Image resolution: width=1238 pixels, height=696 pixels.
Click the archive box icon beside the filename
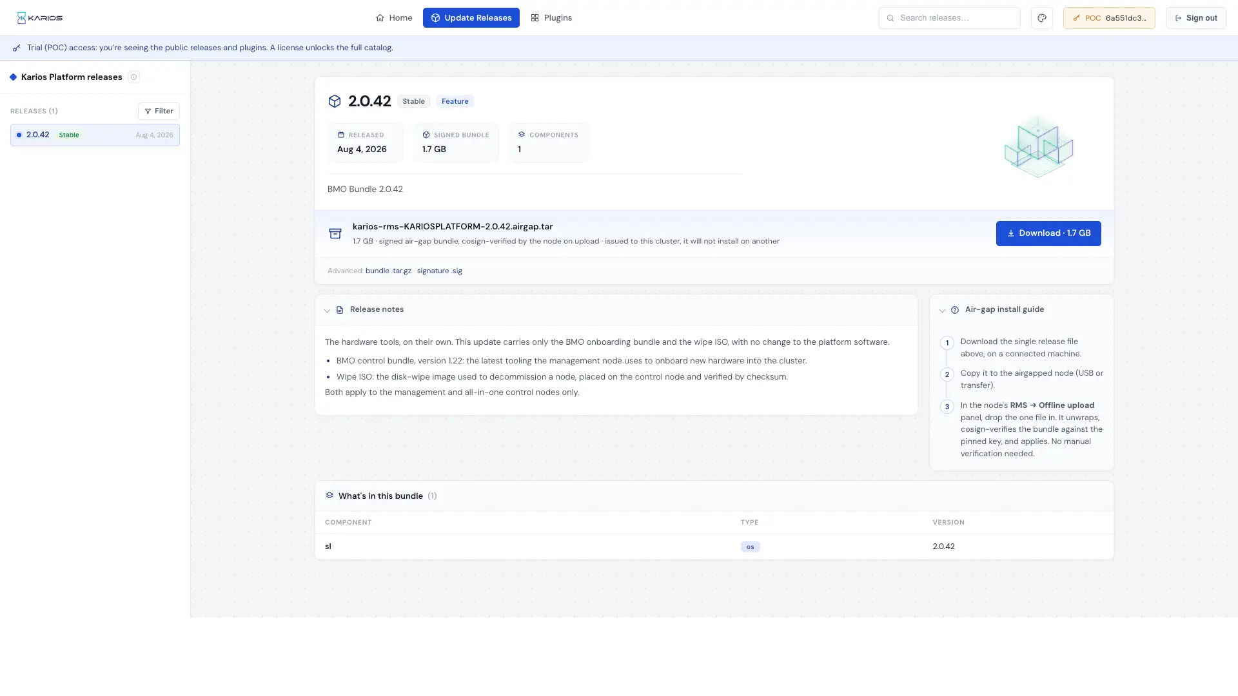[x=335, y=233]
